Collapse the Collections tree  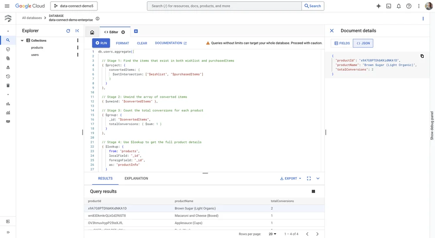tap(22, 40)
